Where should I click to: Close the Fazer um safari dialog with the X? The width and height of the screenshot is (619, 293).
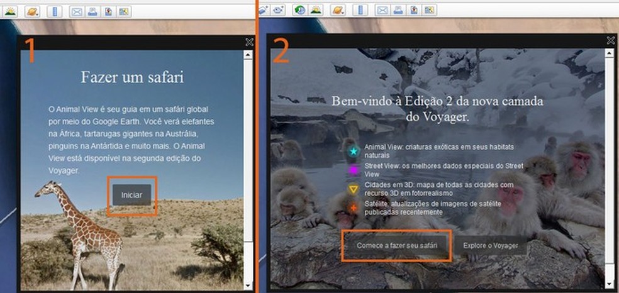tap(249, 42)
